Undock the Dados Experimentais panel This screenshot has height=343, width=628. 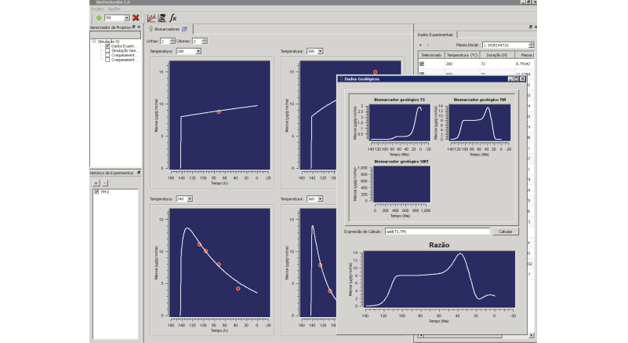531,27
